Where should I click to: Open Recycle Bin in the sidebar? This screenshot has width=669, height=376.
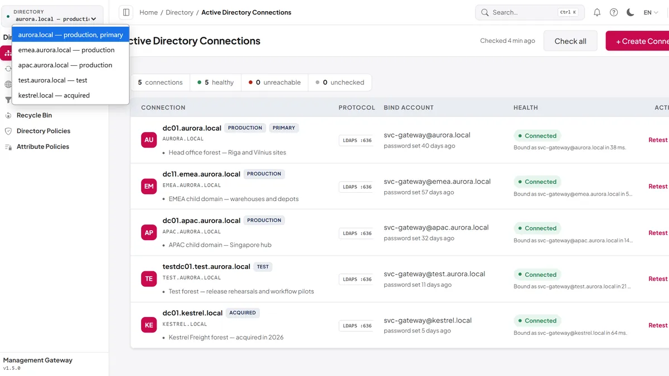point(34,115)
